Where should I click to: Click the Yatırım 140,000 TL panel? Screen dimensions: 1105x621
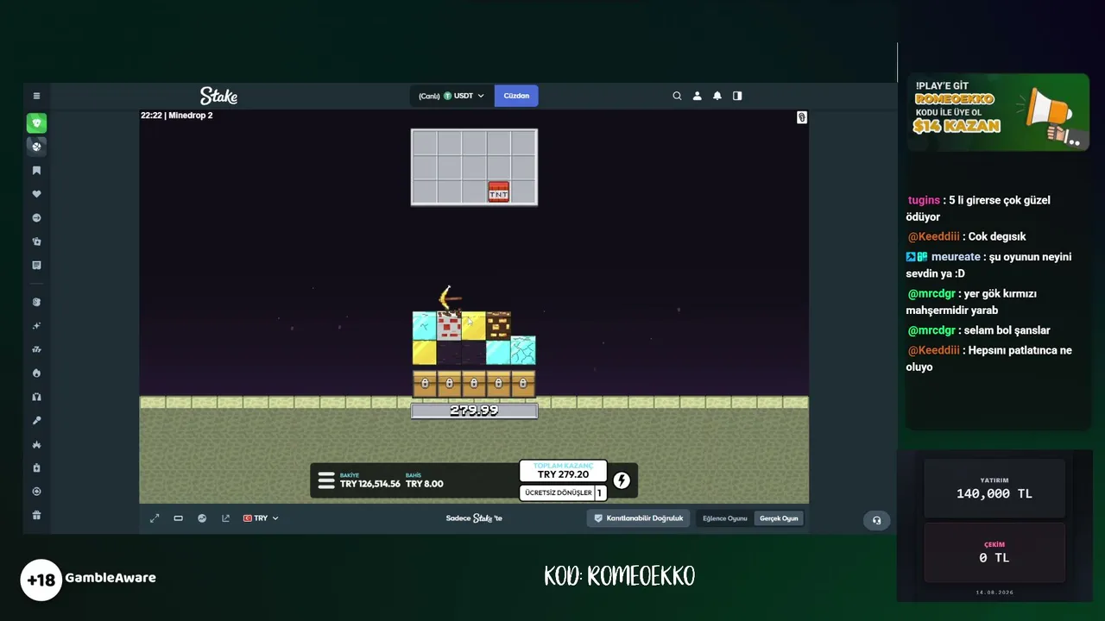(994, 488)
